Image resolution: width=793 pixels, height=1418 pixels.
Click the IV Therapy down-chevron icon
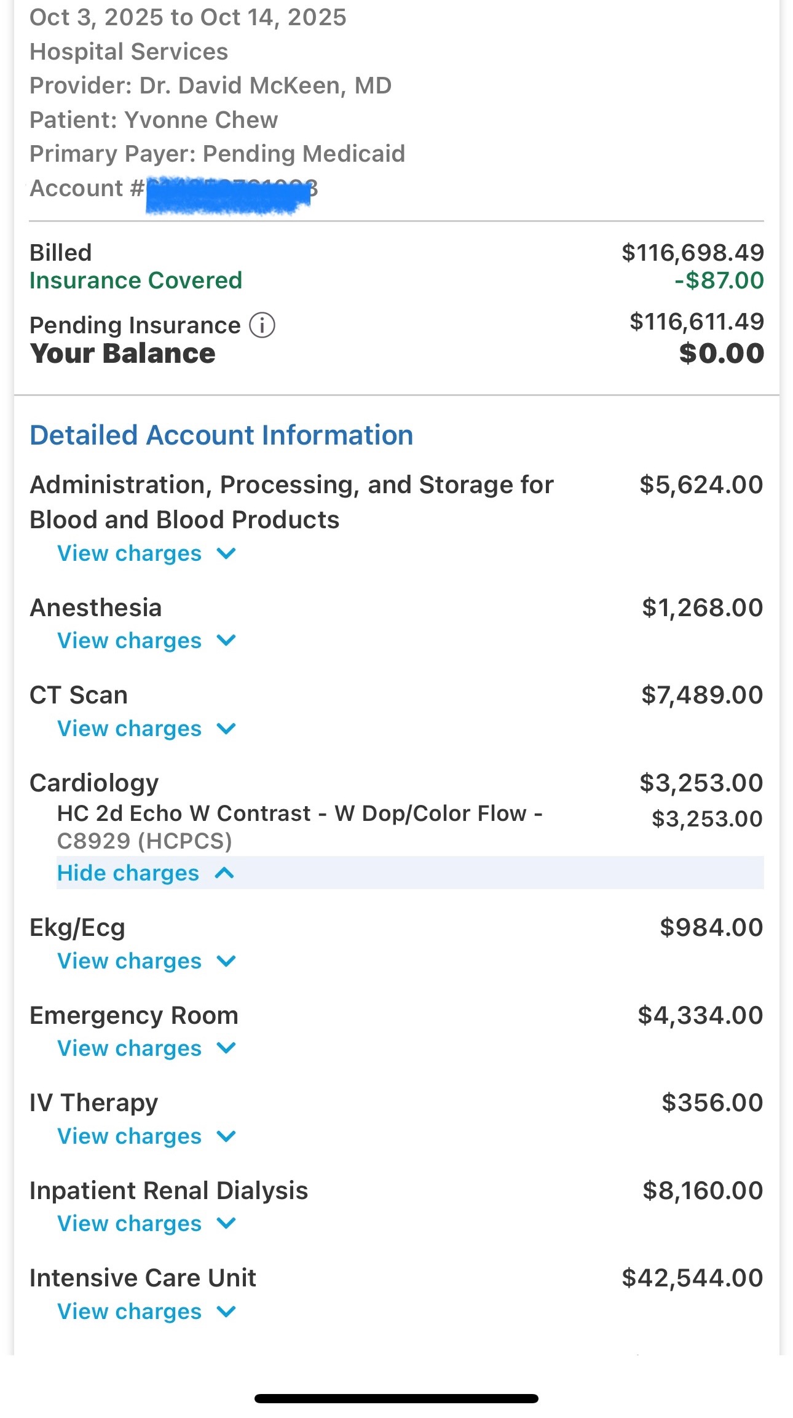tap(227, 1136)
